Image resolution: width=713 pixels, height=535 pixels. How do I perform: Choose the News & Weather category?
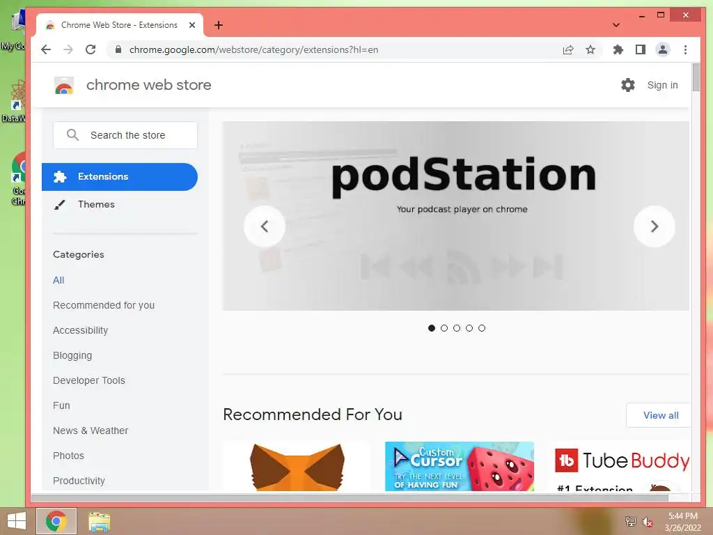click(x=91, y=431)
